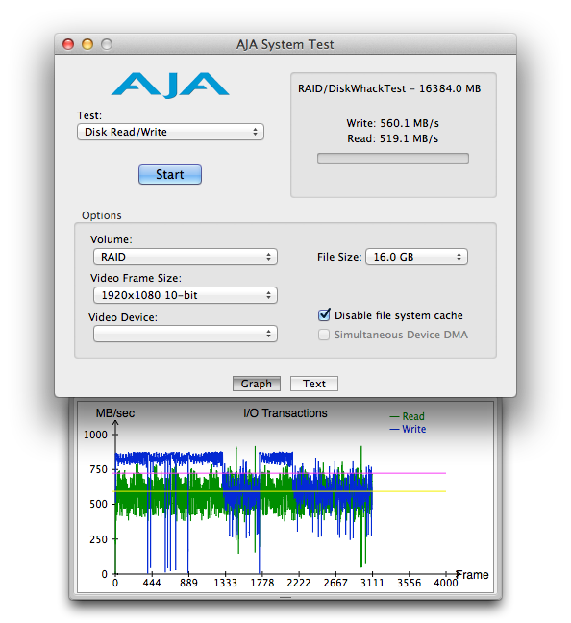The image size is (571, 623).
Task: Open the Video Frame Size dropdown
Action: [x=186, y=295]
